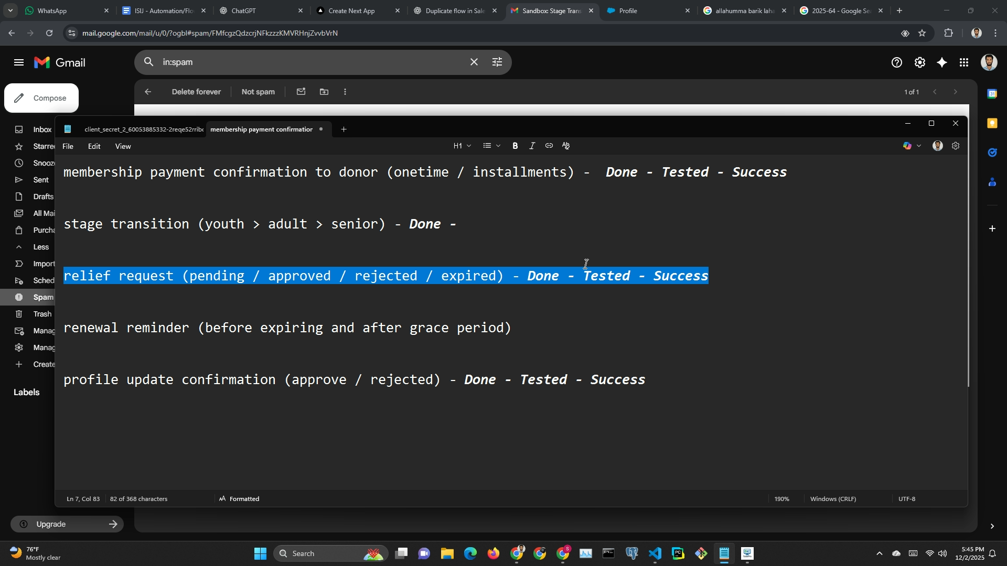Toggle the Formatted mode in status bar
The image size is (1007, 566).
coord(239,499)
